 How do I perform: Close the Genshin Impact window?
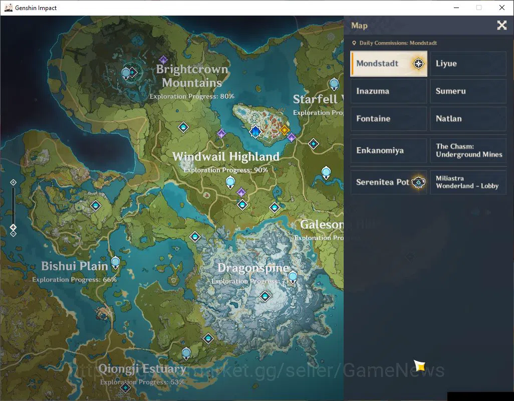tap(502, 8)
